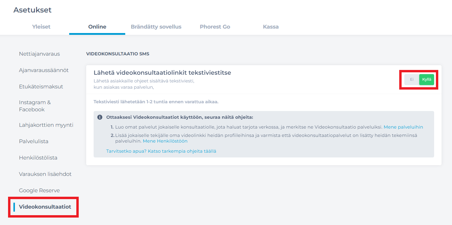Open the Brändätty sovellus tab
This screenshot has height=225, width=452.
156,26
